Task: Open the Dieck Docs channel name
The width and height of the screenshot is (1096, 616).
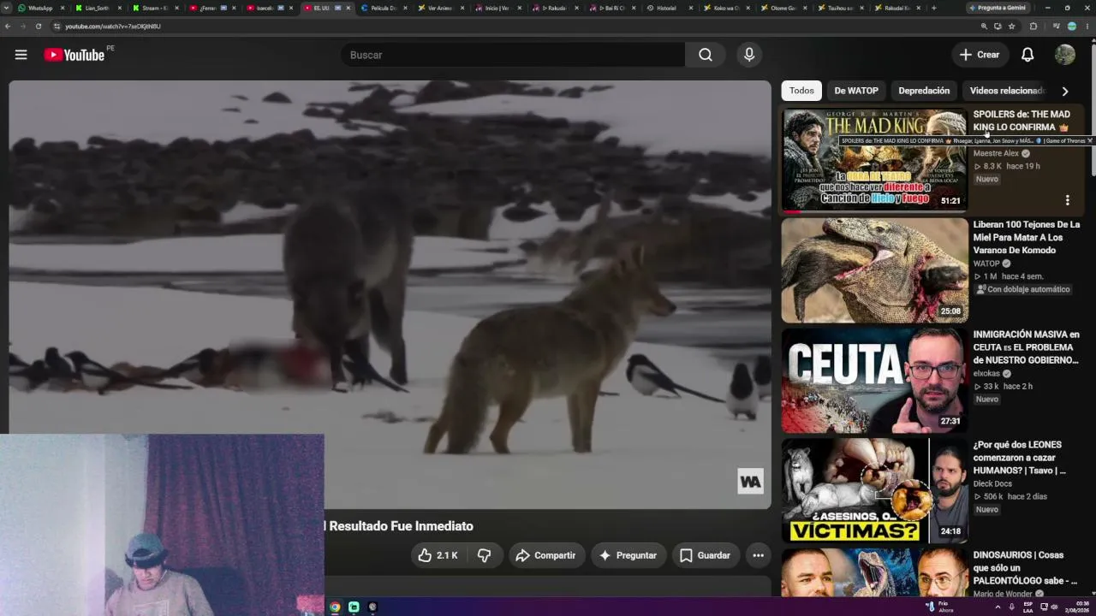Action: coord(992,484)
